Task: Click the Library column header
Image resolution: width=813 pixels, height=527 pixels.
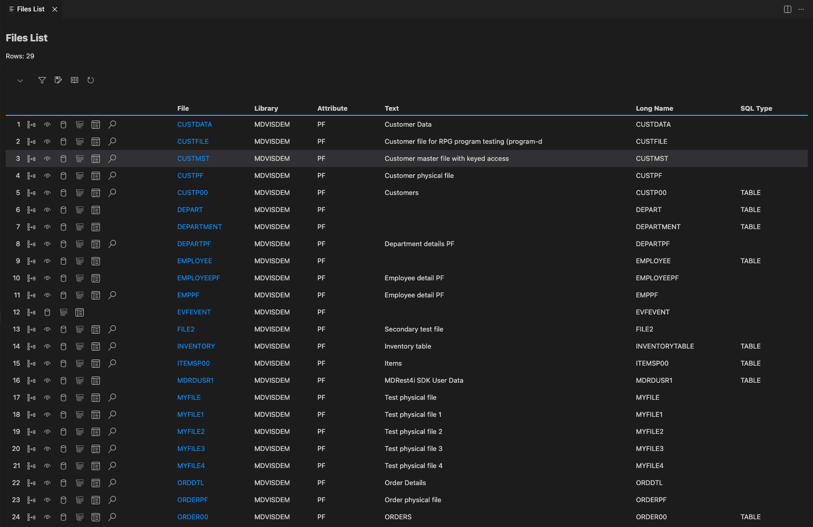Action: pos(266,109)
